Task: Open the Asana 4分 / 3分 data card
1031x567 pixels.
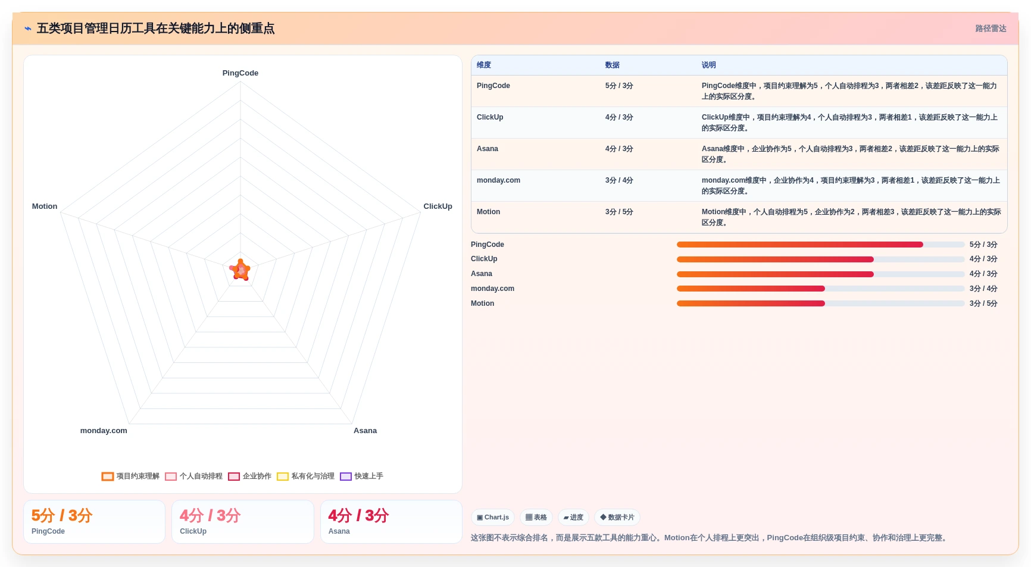Action: pos(391,522)
